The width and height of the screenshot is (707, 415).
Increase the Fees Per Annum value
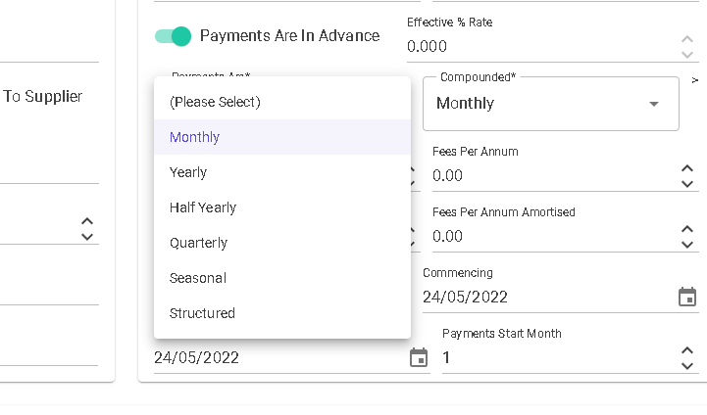pyautogui.click(x=686, y=168)
